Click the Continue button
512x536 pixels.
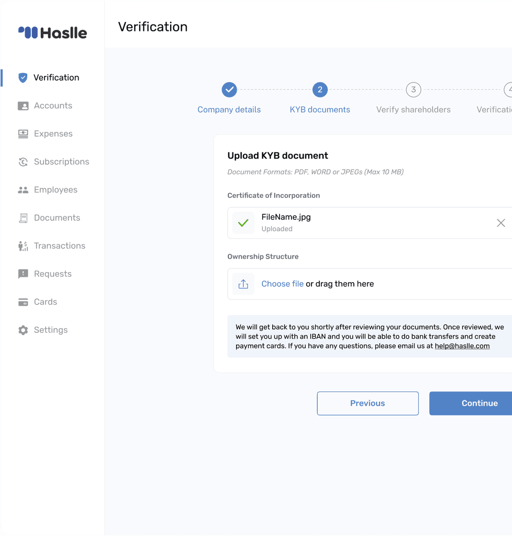[x=471, y=404]
